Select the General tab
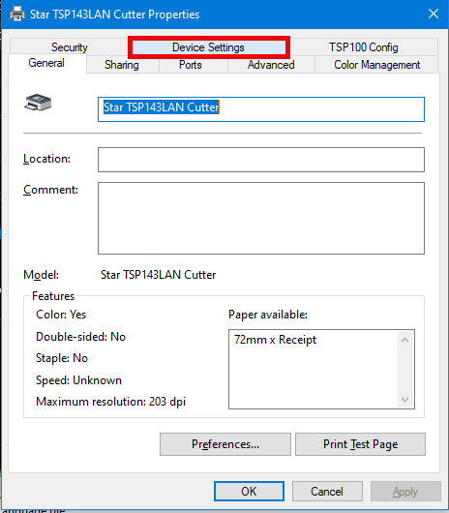This screenshot has width=449, height=513. (46, 63)
